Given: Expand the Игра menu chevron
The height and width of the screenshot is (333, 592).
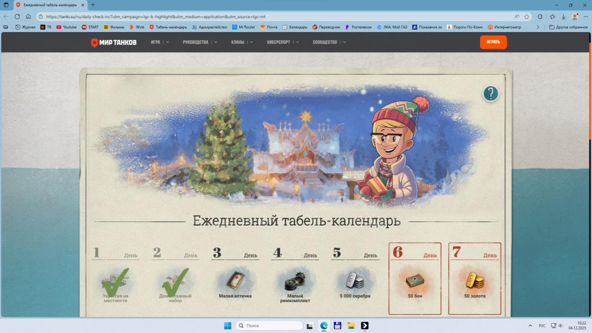Looking at the screenshot, I should (167, 42).
